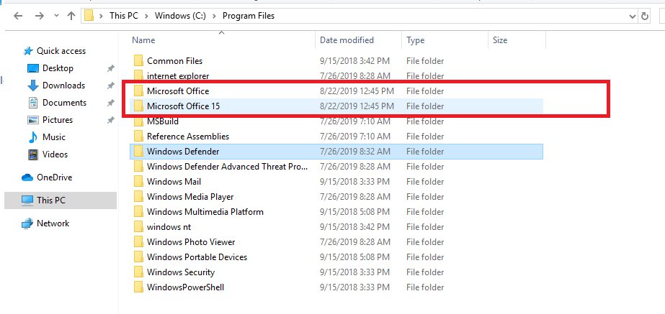Click the folder icon beside Windows Media Player
Viewport: 665px width, 314px height.
pyautogui.click(x=138, y=197)
